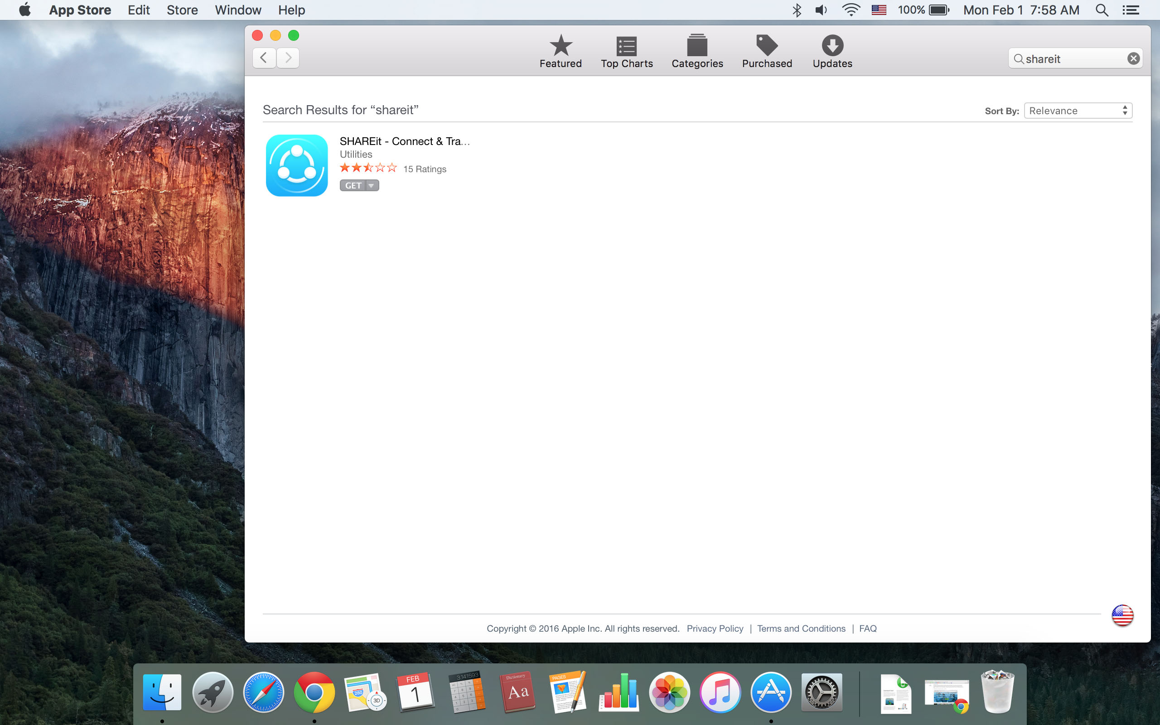Open the Privacy Policy link
This screenshot has height=725, width=1160.
pyautogui.click(x=715, y=628)
